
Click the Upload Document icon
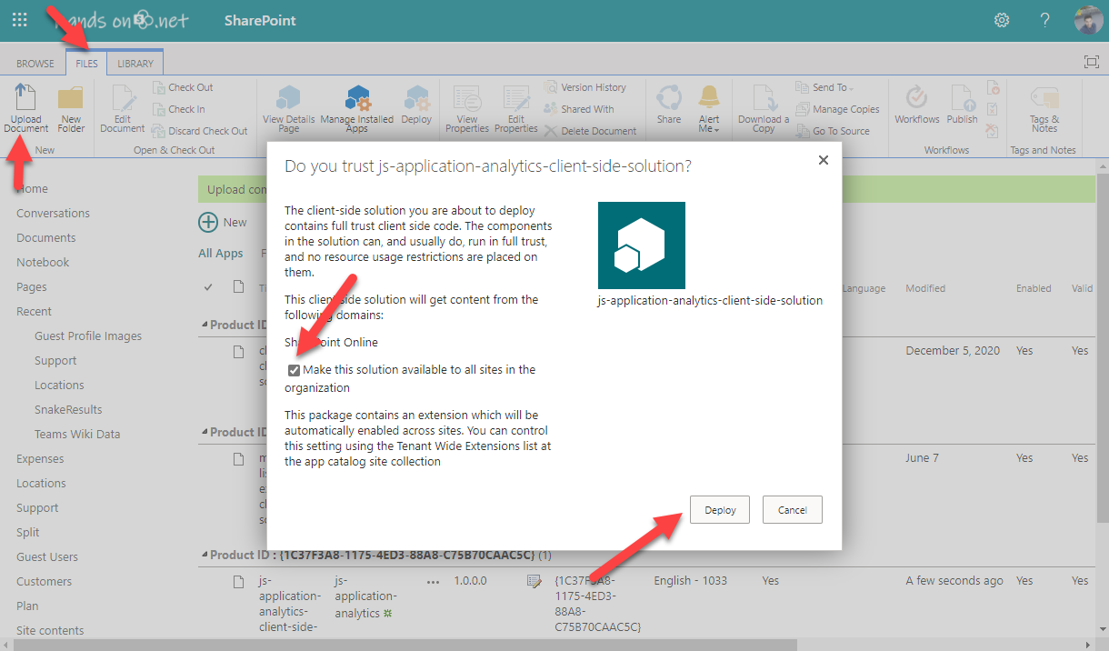tap(25, 103)
